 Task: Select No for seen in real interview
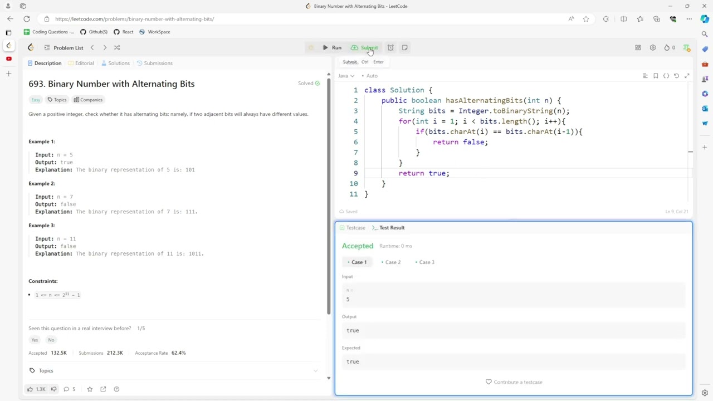(x=51, y=340)
